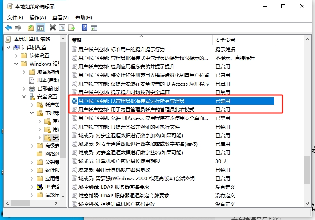Image resolution: width=315 pixels, height=220 pixels.
Task: Expand the 高级安 firewall tree node
Action: [x=32, y=146]
